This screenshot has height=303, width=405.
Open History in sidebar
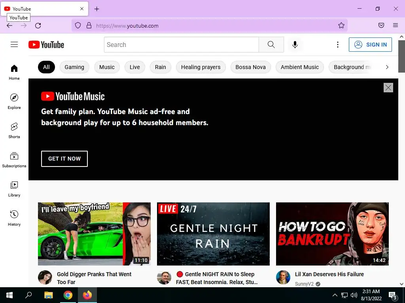(14, 218)
